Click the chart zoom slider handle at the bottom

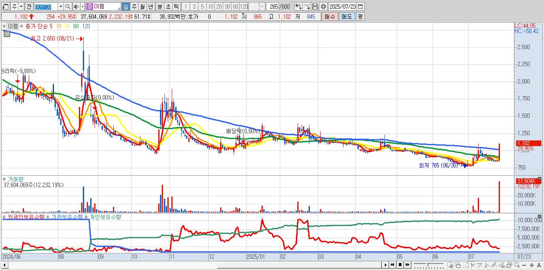428,265
